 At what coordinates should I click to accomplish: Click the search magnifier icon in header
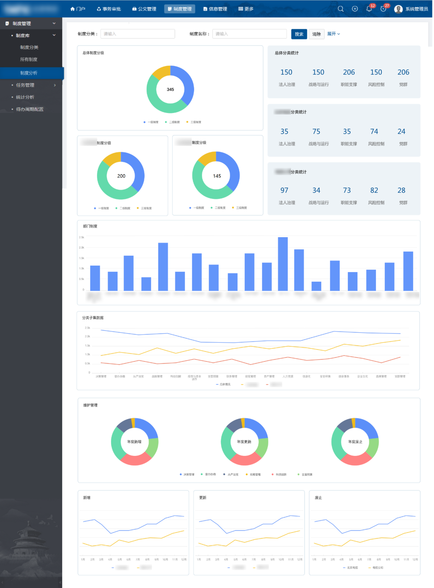click(x=340, y=9)
